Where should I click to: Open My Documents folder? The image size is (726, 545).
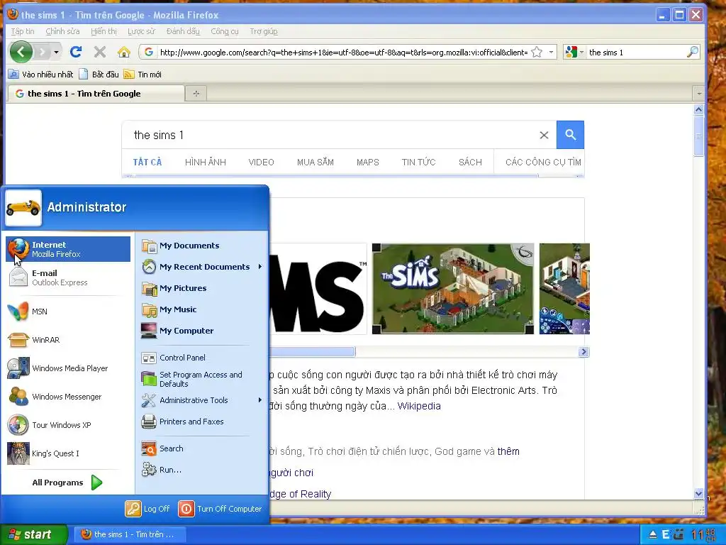[202, 246]
